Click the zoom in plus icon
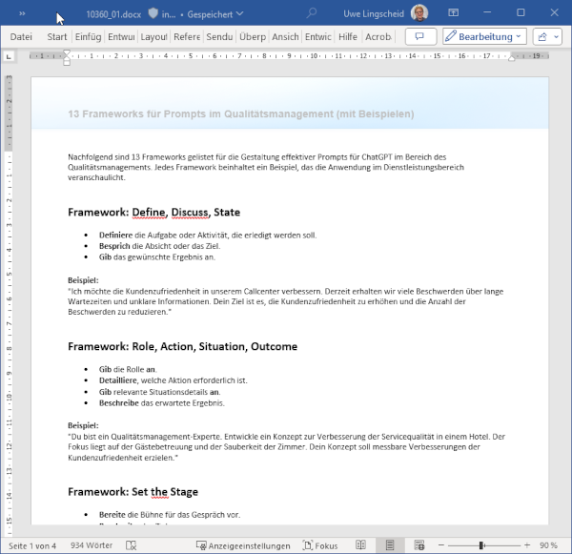572x554 pixels. click(525, 545)
